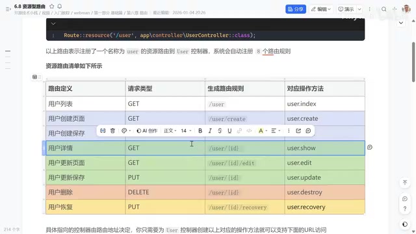Open the cell background palette dropdown

click(x=126, y=131)
